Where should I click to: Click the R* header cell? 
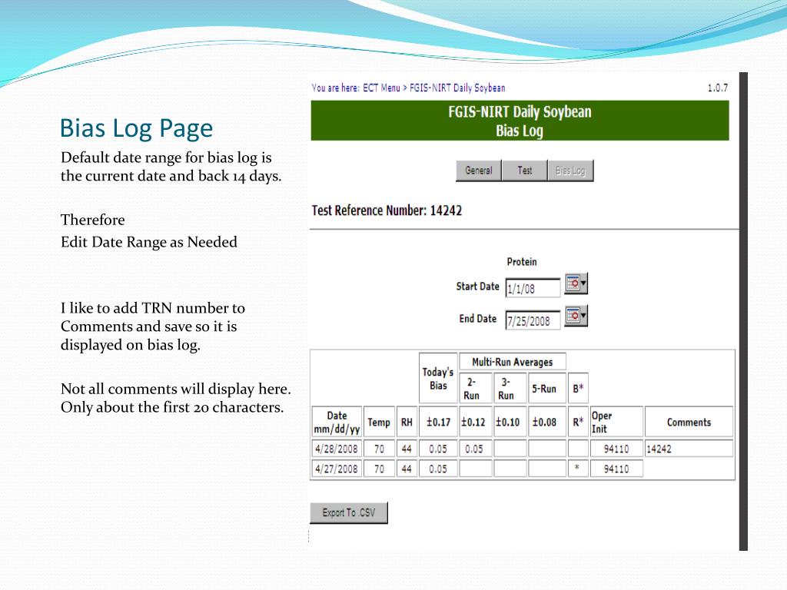[578, 422]
